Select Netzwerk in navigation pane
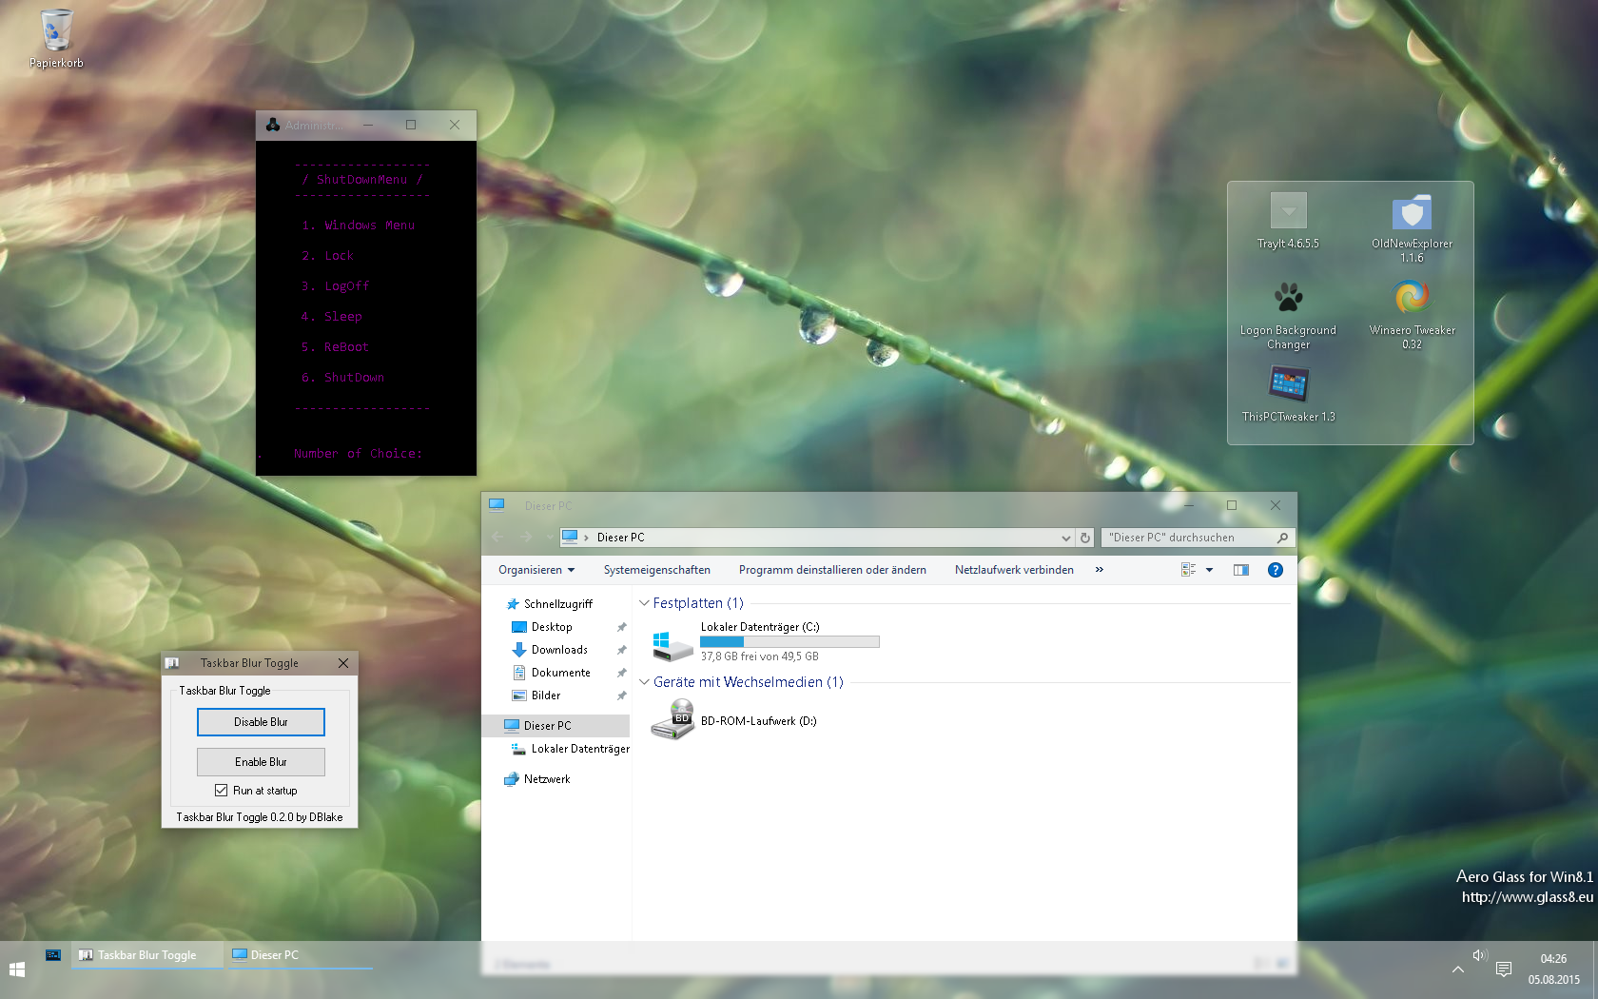1598x999 pixels. click(x=547, y=779)
